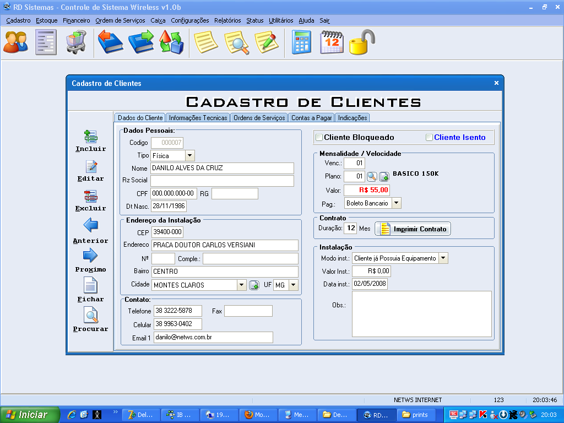Viewport: 564px width, 423px height.
Task: Toggle the Cliente Isento checkbox
Action: pos(430,137)
